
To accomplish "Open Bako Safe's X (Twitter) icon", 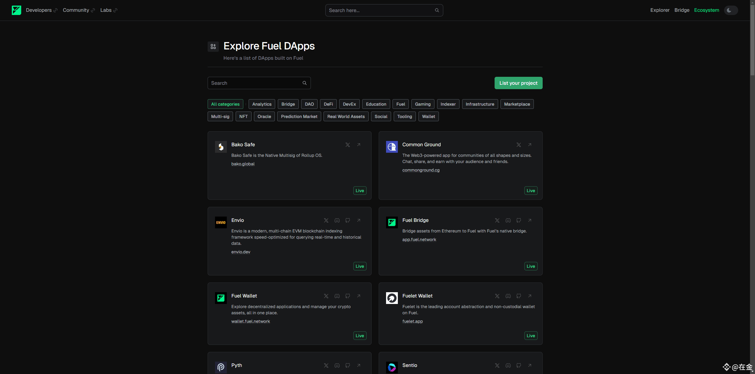I will (x=348, y=145).
